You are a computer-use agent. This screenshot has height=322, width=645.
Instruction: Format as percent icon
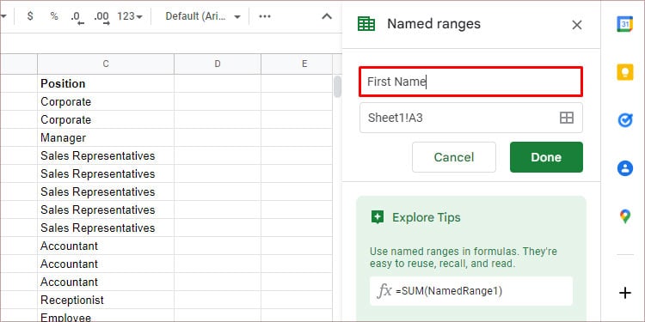click(x=54, y=16)
